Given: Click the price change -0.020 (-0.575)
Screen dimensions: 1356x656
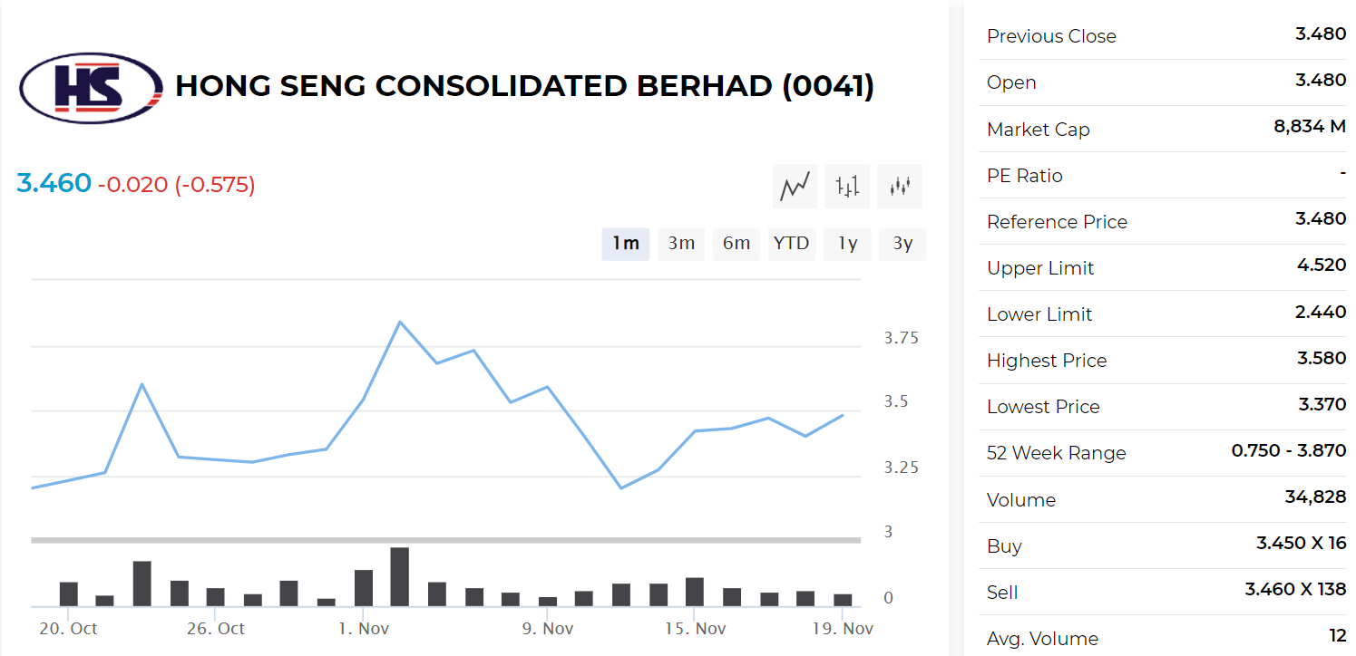Looking at the screenshot, I should pyautogui.click(x=177, y=185).
